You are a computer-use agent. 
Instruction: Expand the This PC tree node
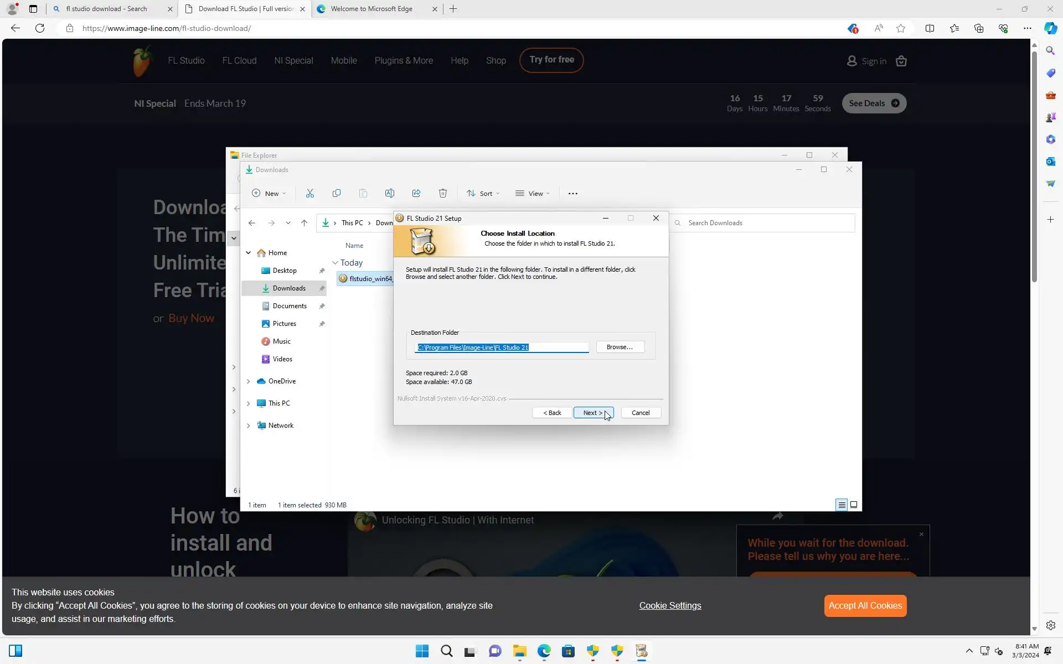tap(249, 403)
